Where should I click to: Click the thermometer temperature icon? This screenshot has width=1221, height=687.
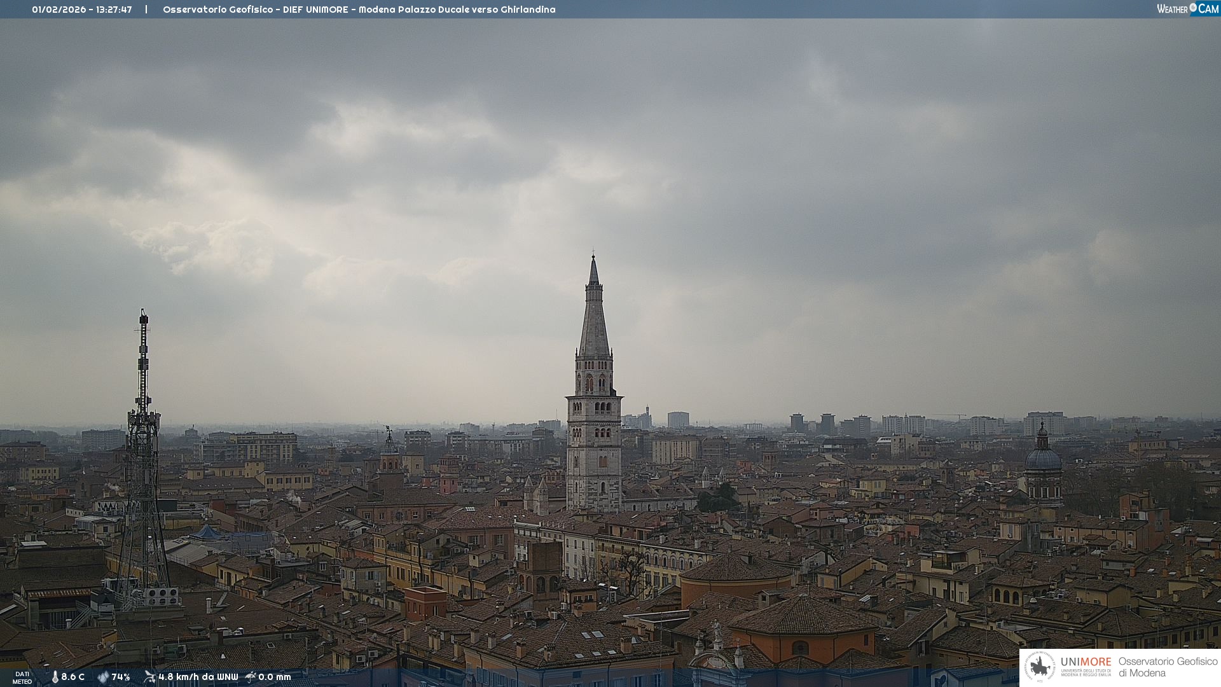[55, 677]
